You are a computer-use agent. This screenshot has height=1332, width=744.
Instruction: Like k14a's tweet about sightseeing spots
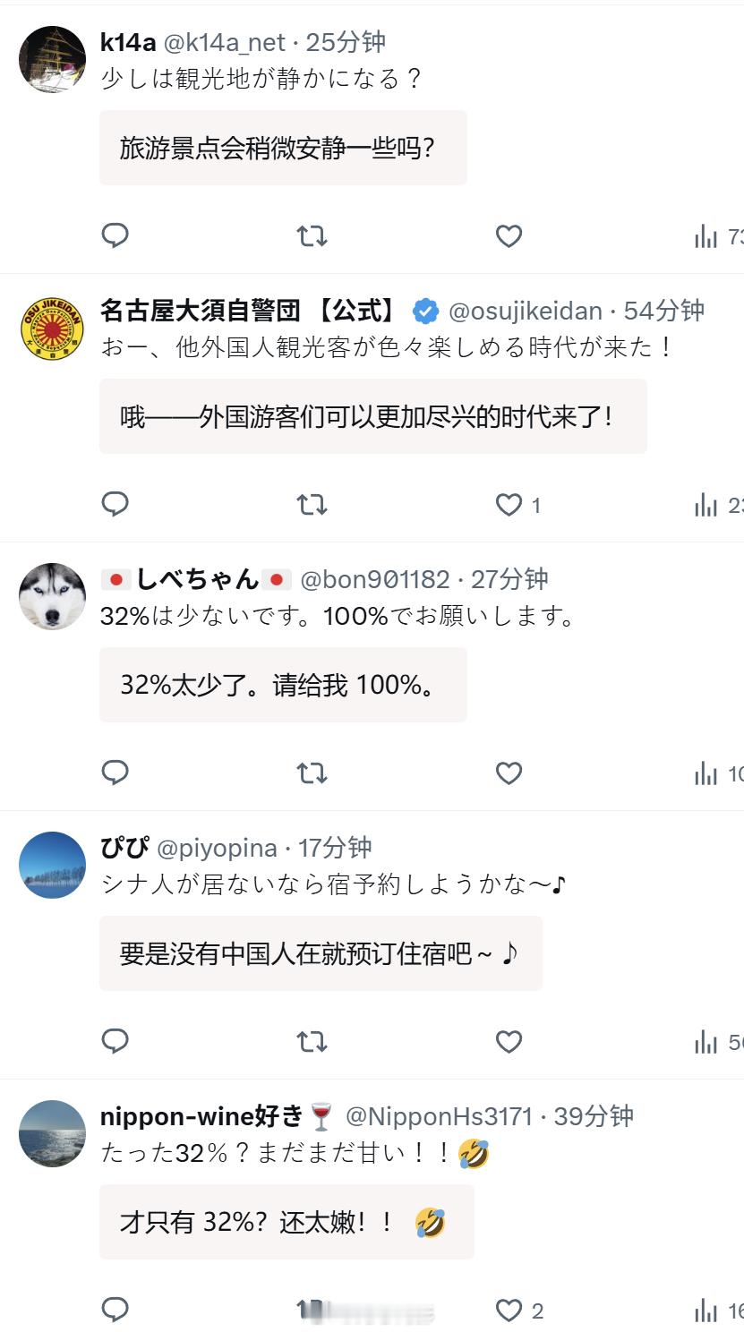click(509, 236)
